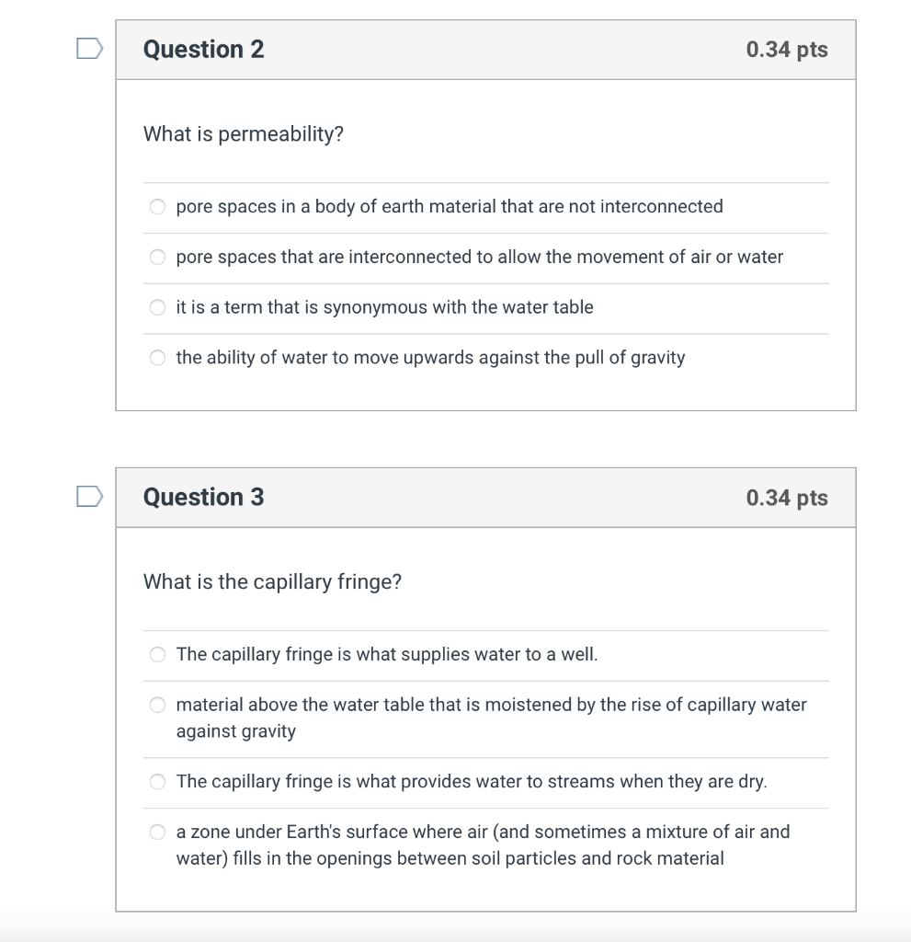Click the Question 3 '0.34 pts' label
The height and width of the screenshot is (942, 911).
[787, 498]
